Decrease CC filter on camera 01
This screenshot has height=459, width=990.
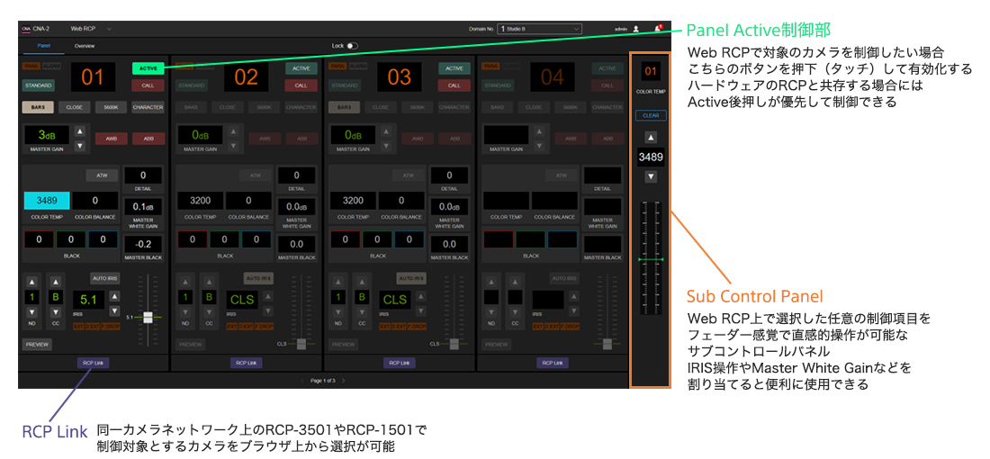point(56,313)
